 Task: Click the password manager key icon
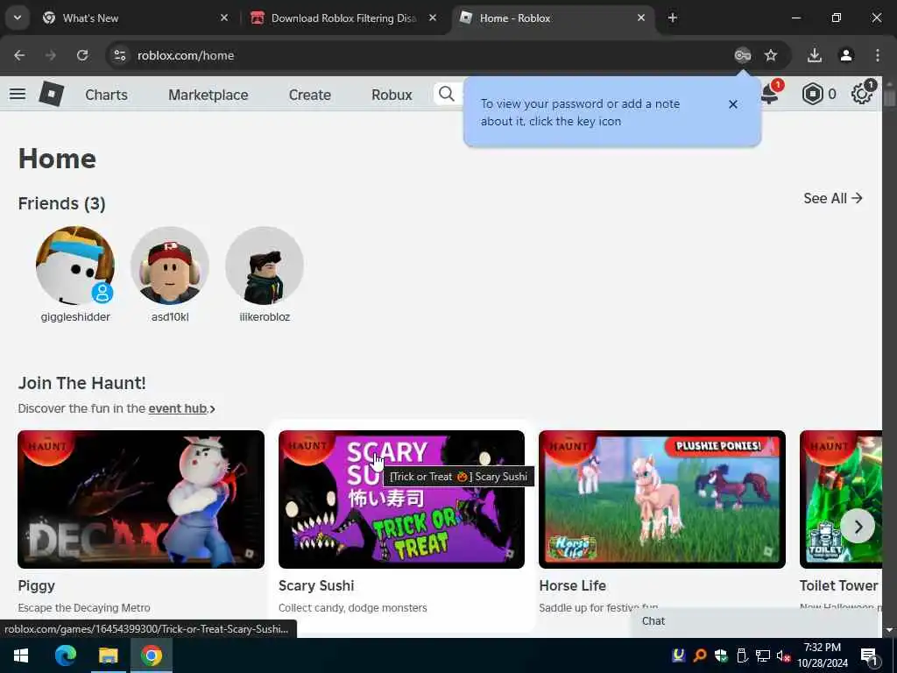pos(743,55)
